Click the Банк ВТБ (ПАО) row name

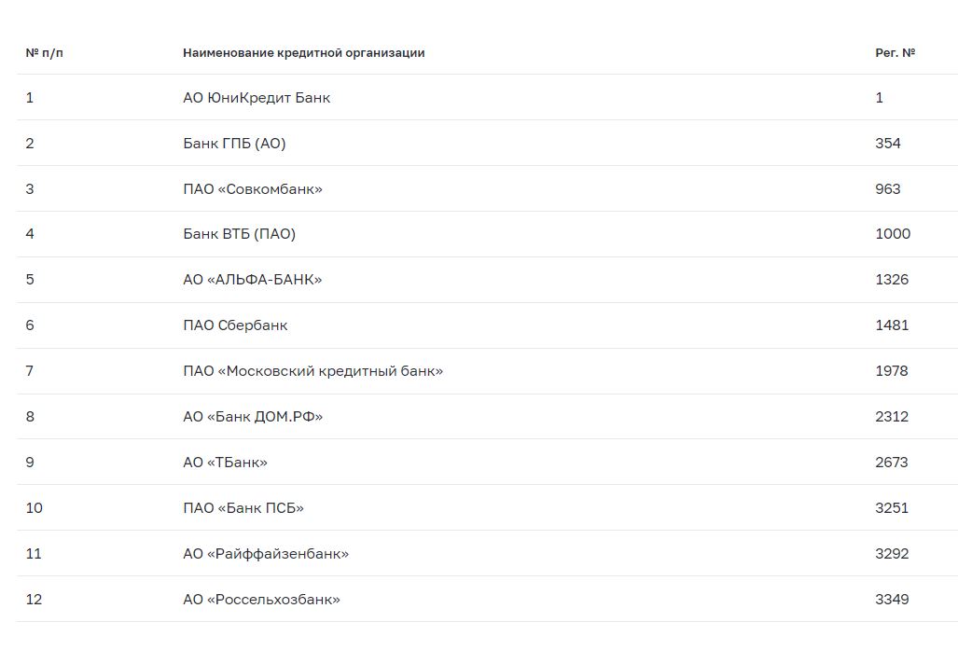point(239,234)
